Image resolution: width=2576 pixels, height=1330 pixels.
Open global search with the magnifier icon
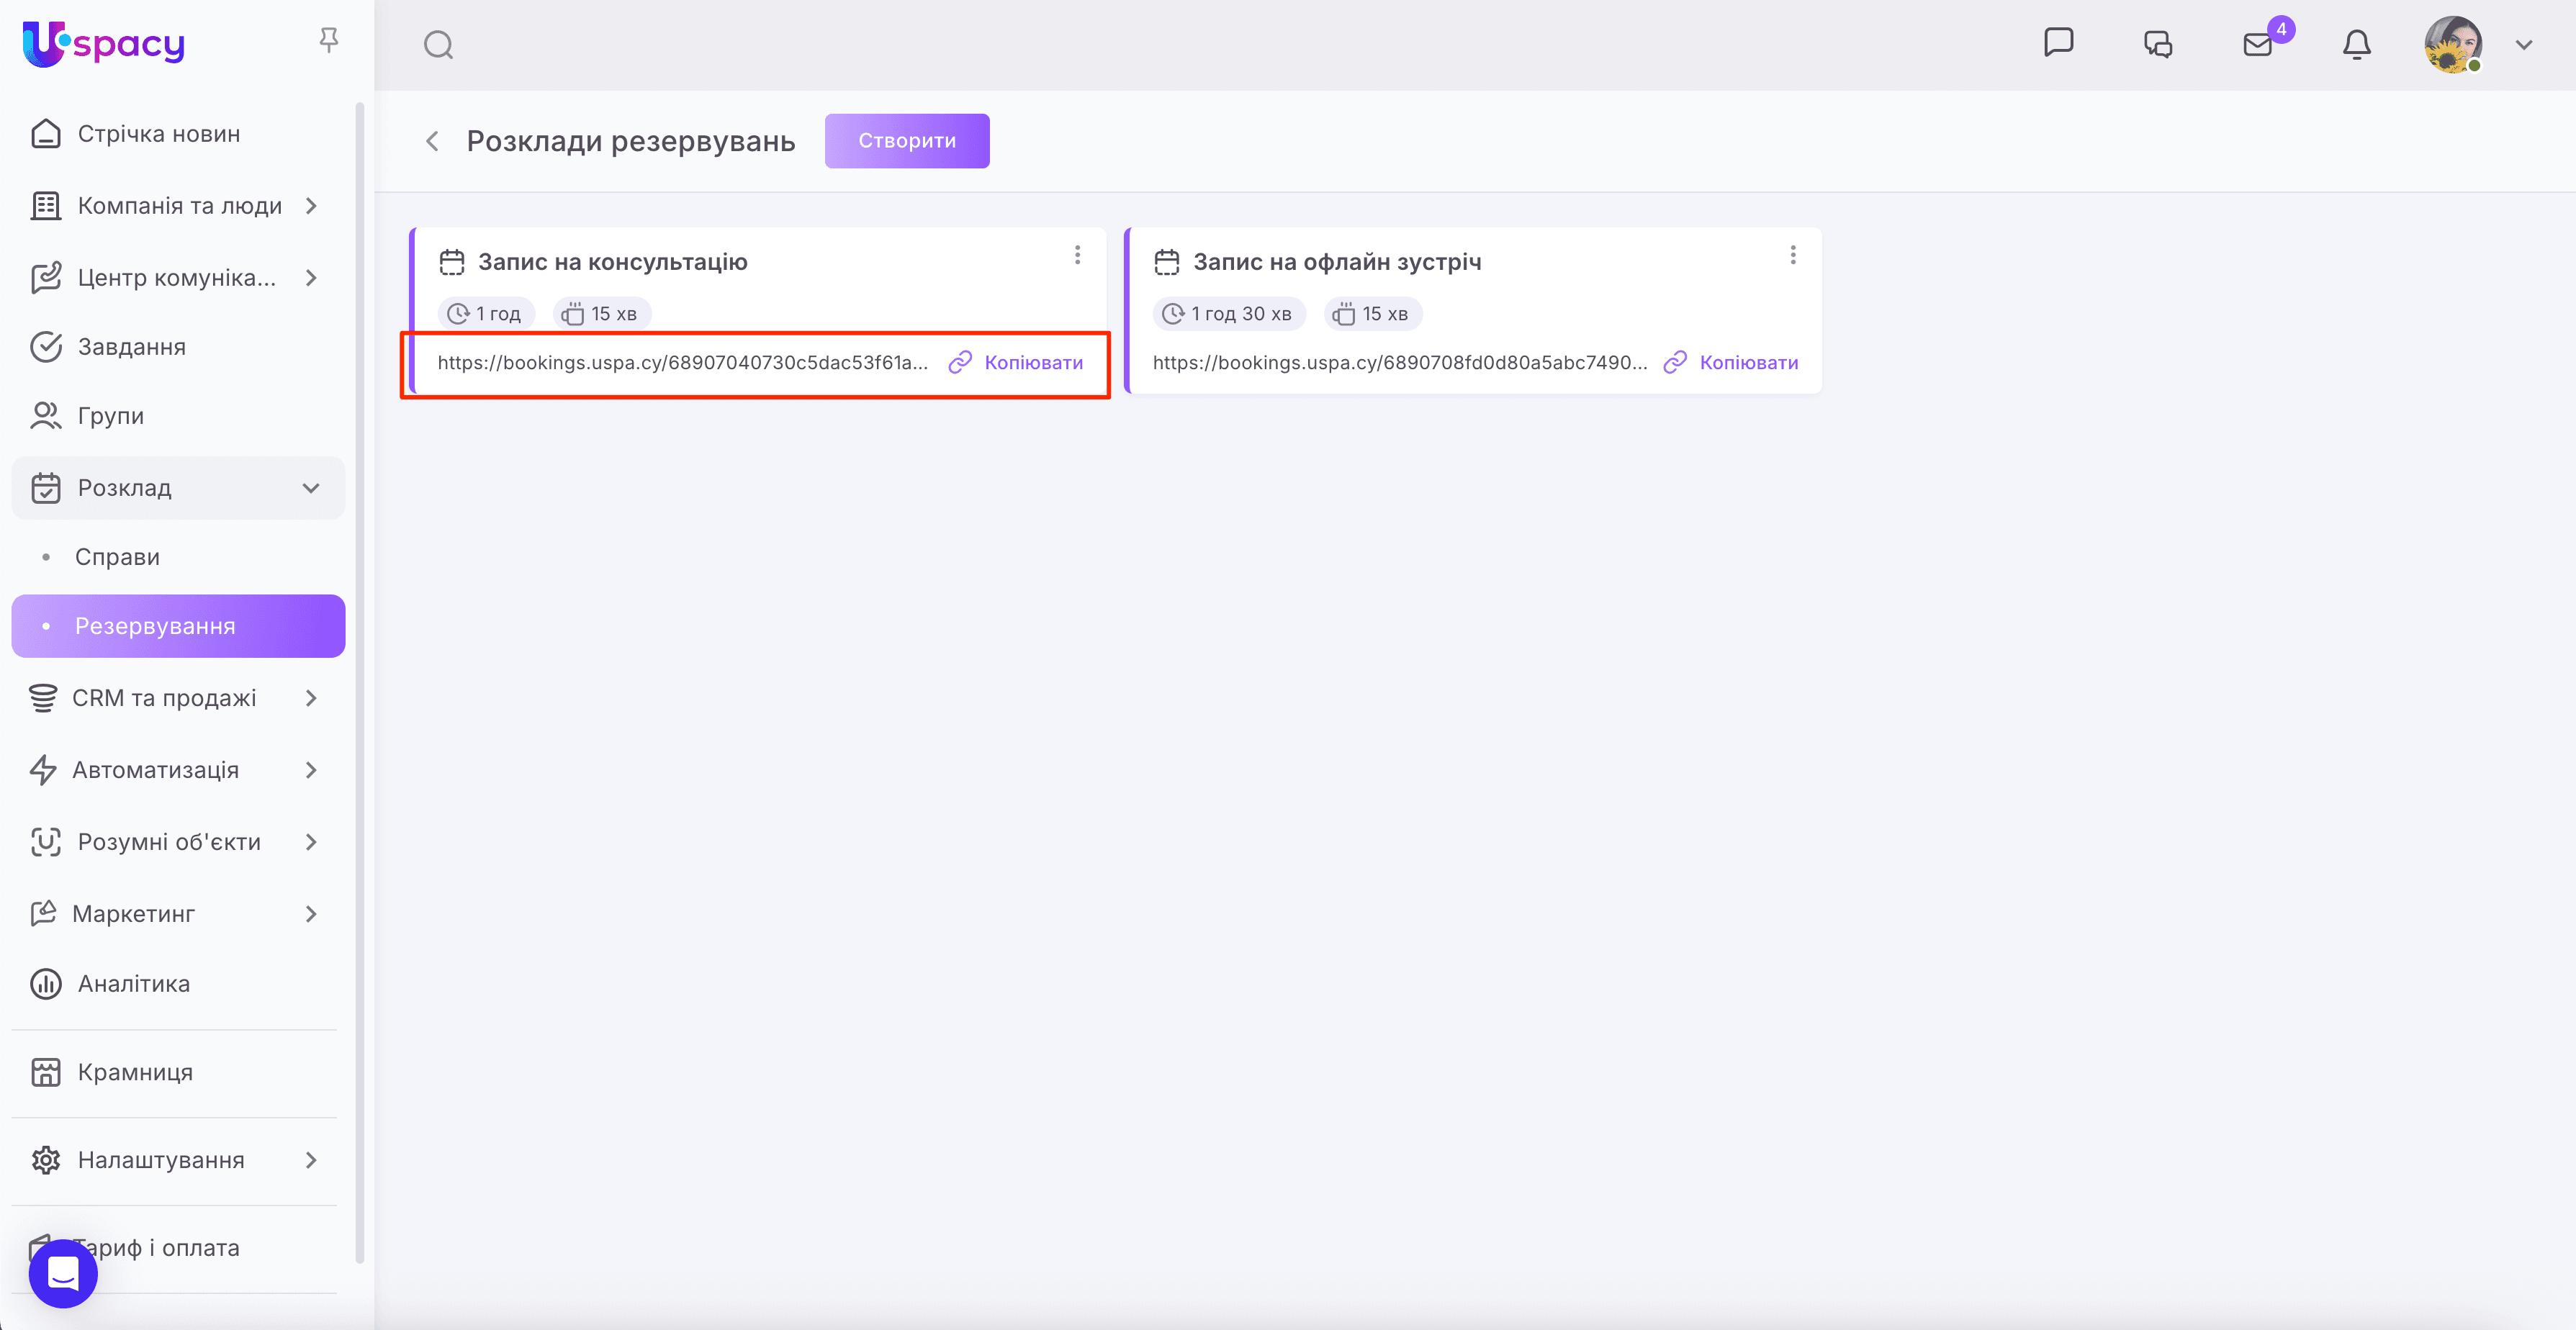[x=437, y=44]
